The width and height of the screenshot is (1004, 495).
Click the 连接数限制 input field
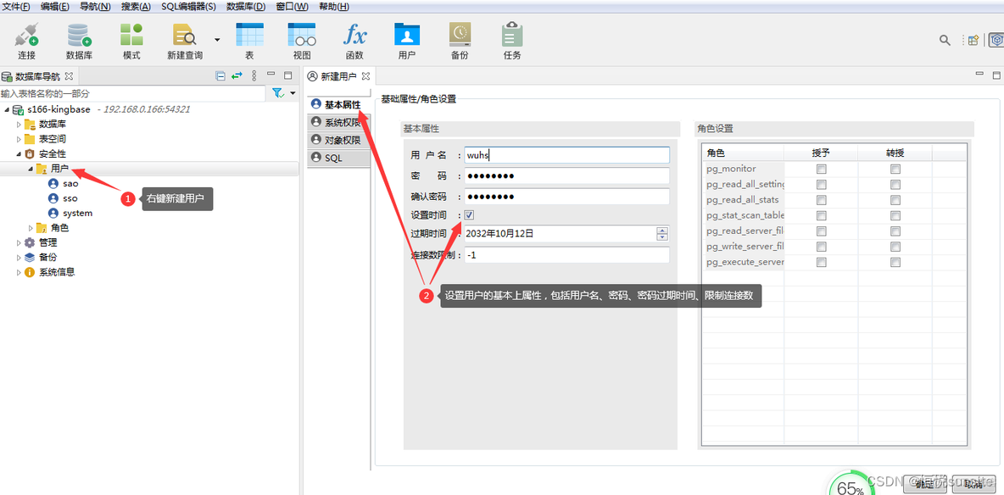566,255
